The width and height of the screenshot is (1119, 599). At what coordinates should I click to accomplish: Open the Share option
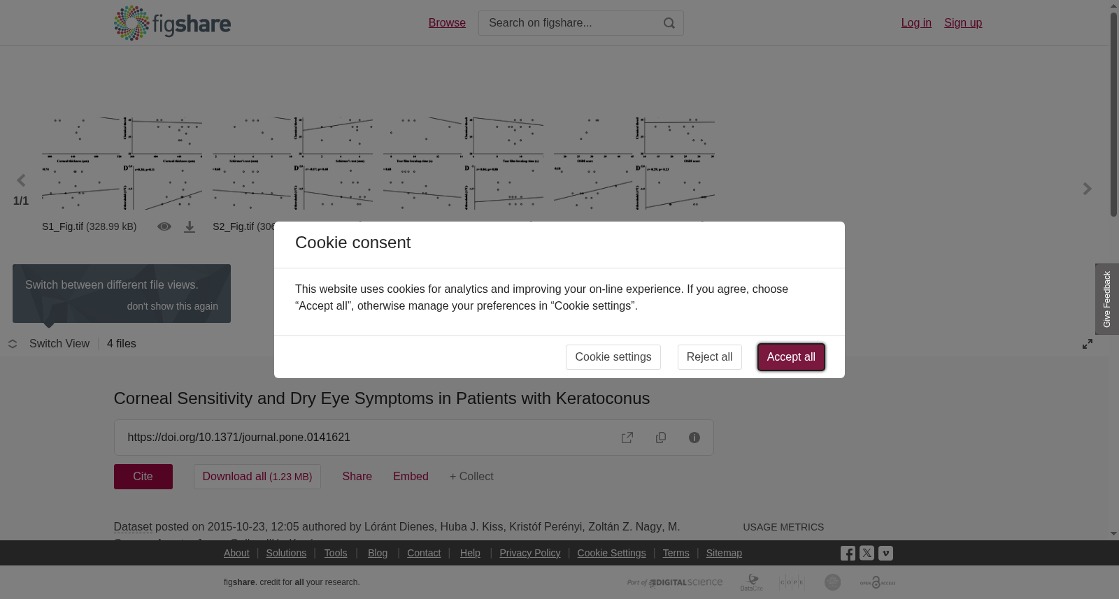(x=357, y=477)
